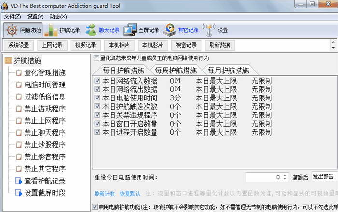Uncheck 本日进程开启数量 checkbox
The height and width of the screenshot is (212, 338).
click(x=97, y=132)
